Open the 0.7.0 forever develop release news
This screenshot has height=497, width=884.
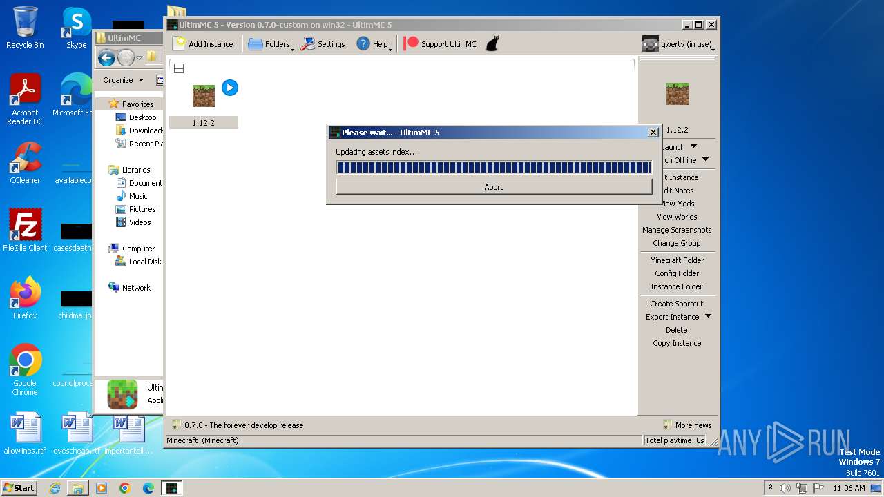[238, 425]
